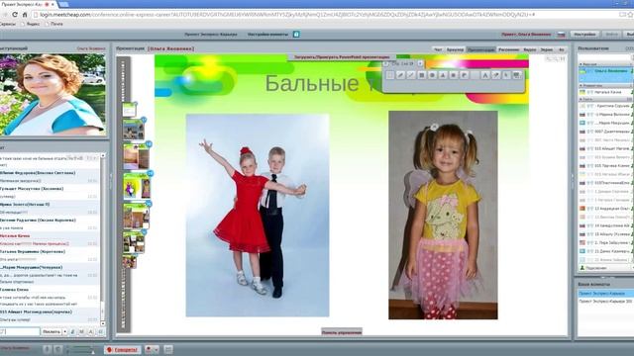
Task: Collapse the guests group in users list
Action: click(x=581, y=99)
